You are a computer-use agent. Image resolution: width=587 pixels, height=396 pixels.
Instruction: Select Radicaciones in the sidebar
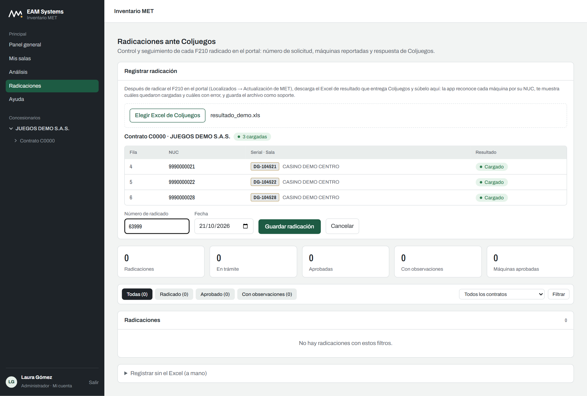[x=52, y=86]
